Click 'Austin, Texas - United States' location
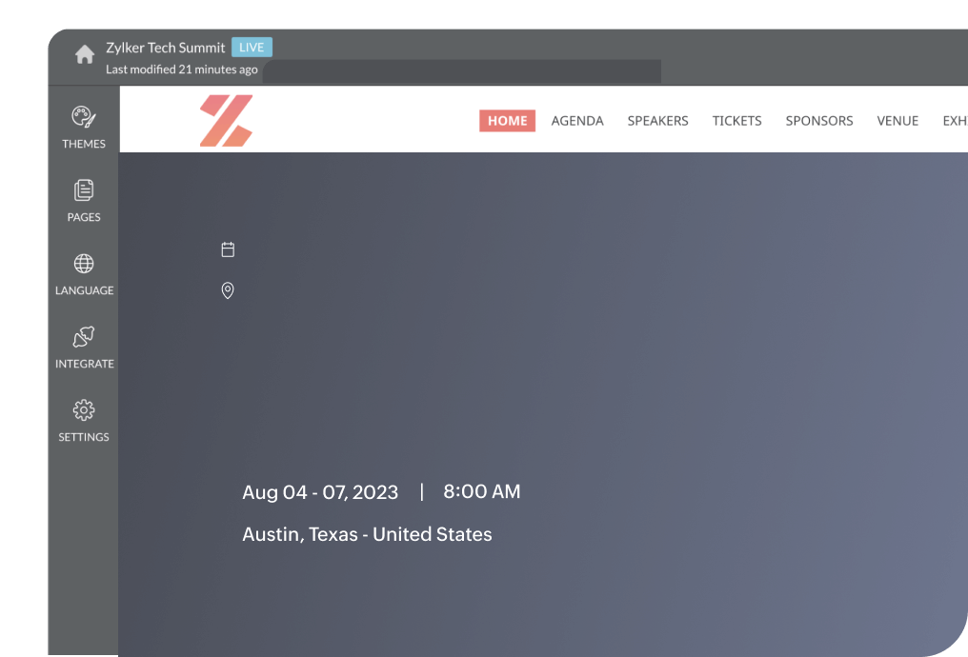The height and width of the screenshot is (657, 968). (367, 534)
